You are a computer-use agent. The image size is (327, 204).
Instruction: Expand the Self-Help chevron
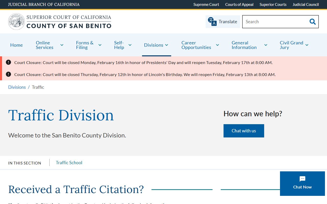pos(130,45)
